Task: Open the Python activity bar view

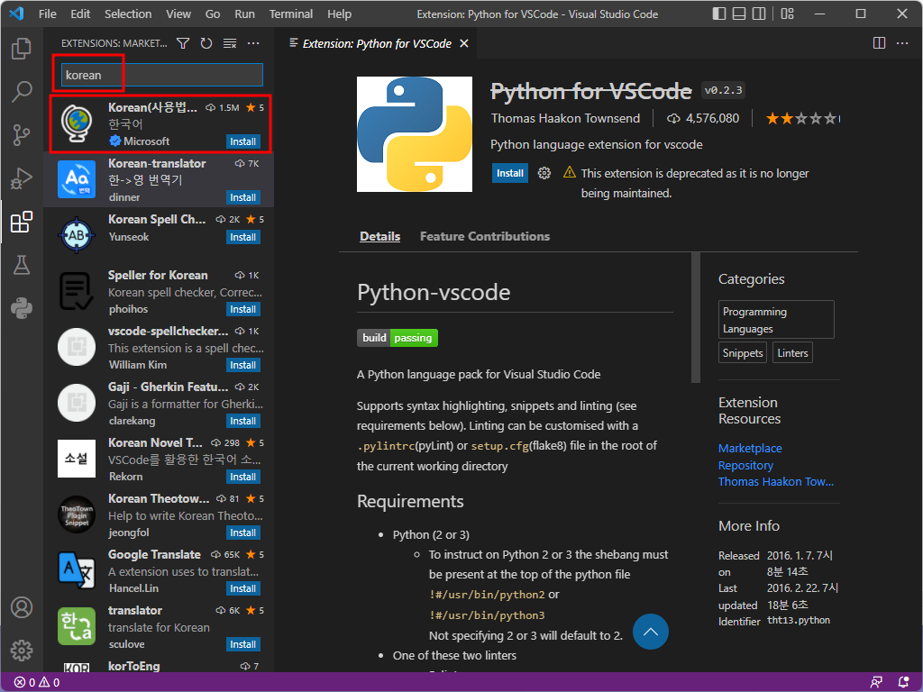Action: 22,308
